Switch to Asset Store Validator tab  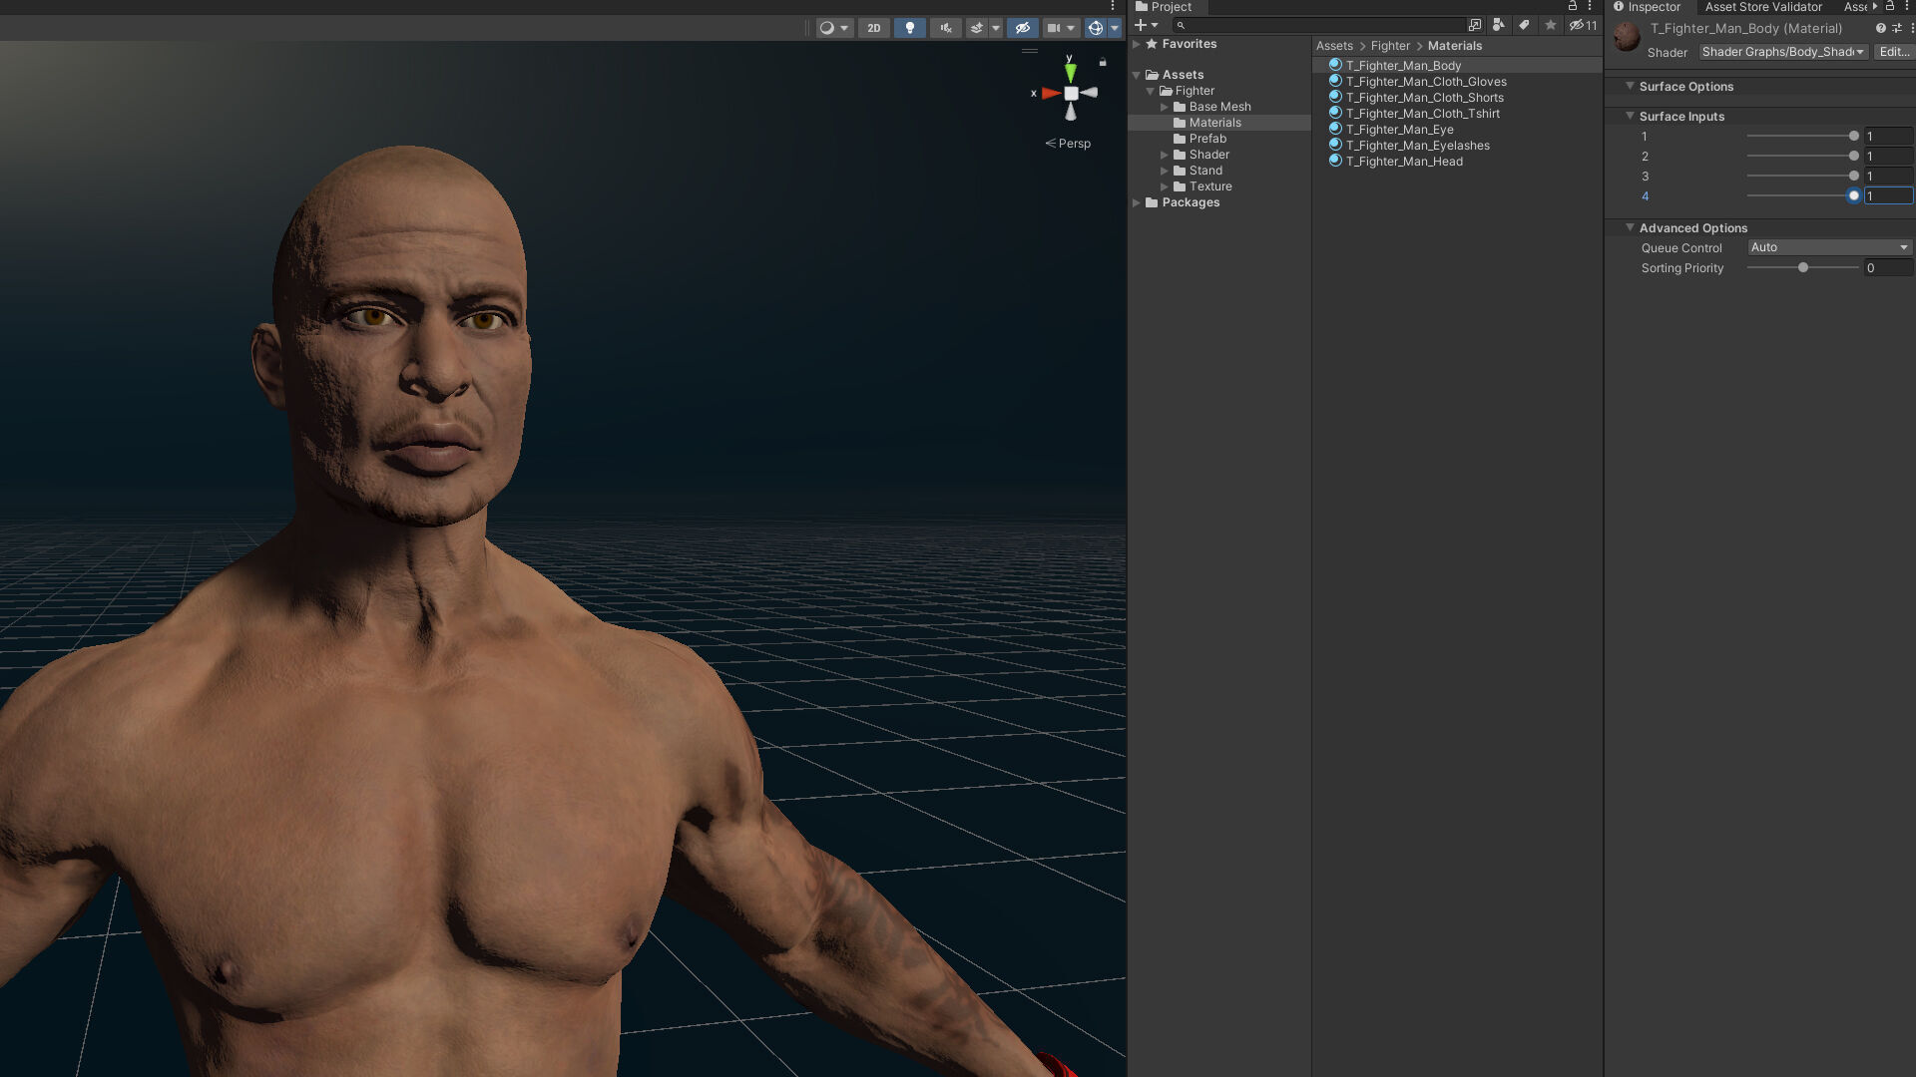pyautogui.click(x=1762, y=7)
